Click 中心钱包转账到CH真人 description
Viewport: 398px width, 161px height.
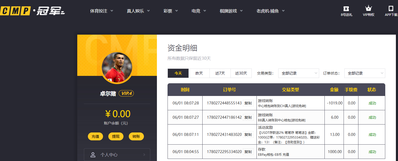(x=282, y=106)
